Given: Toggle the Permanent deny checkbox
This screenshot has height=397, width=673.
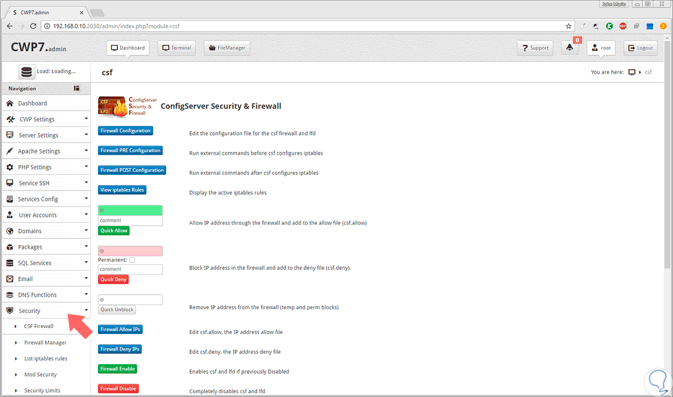Looking at the screenshot, I should click(x=132, y=260).
